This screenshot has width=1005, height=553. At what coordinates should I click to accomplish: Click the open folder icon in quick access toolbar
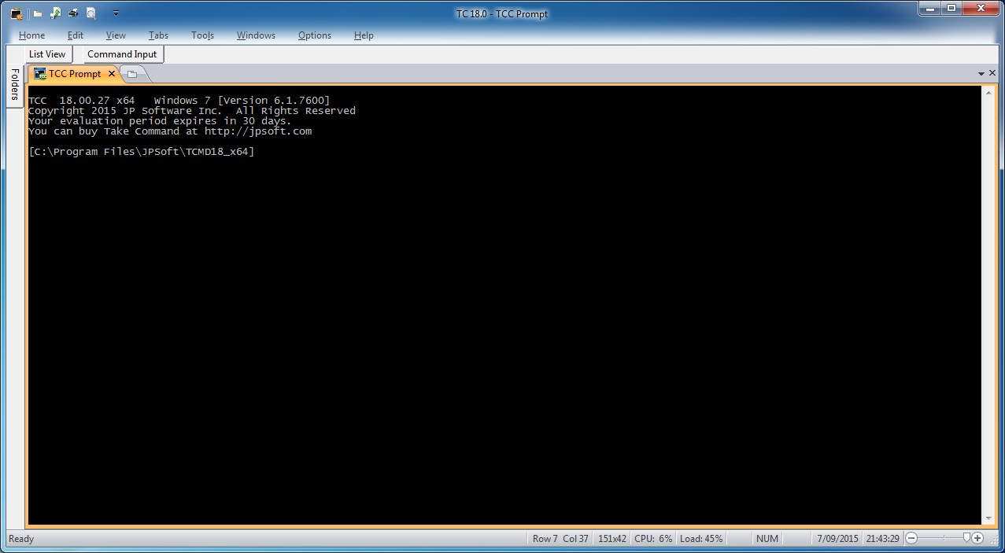pos(37,13)
